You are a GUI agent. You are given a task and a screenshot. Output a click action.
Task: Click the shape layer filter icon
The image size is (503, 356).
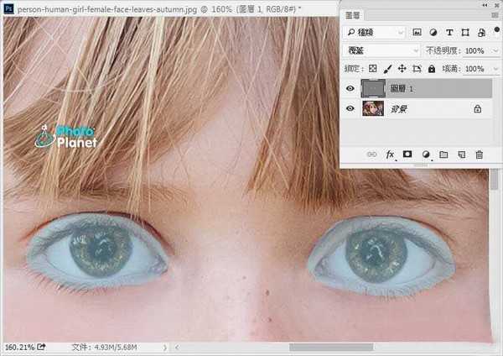pyautogui.click(x=464, y=32)
